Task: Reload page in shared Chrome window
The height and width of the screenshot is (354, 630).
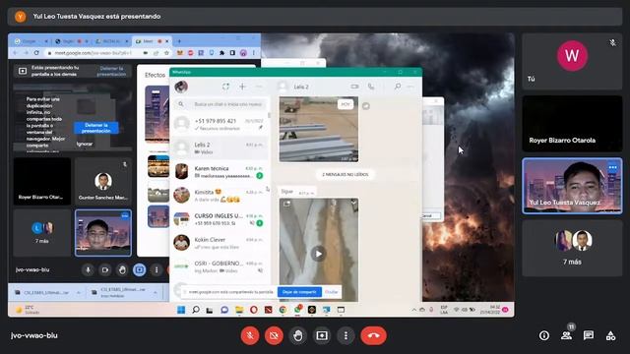Action: [x=36, y=53]
